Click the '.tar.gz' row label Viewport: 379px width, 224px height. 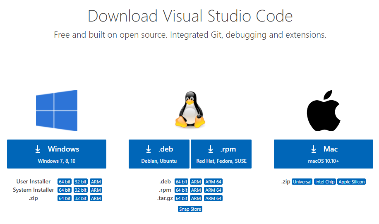[x=165, y=198]
